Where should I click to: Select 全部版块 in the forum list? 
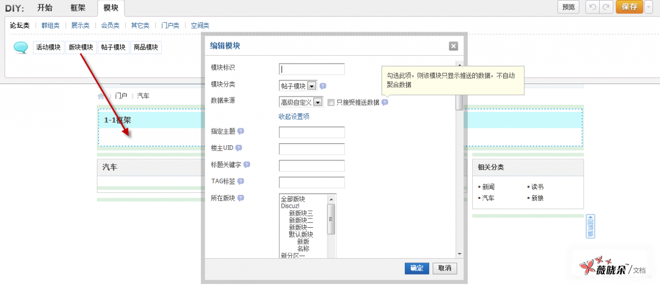[x=293, y=199]
